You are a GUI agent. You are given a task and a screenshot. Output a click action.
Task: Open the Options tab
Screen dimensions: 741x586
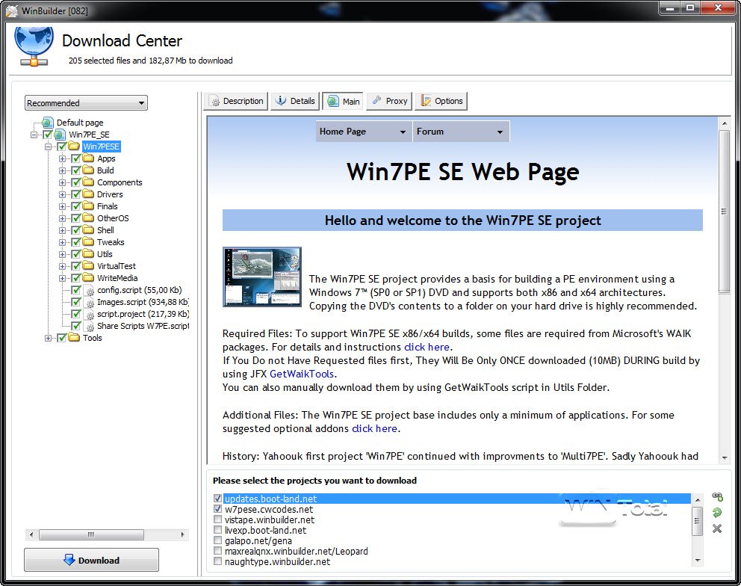tap(441, 101)
